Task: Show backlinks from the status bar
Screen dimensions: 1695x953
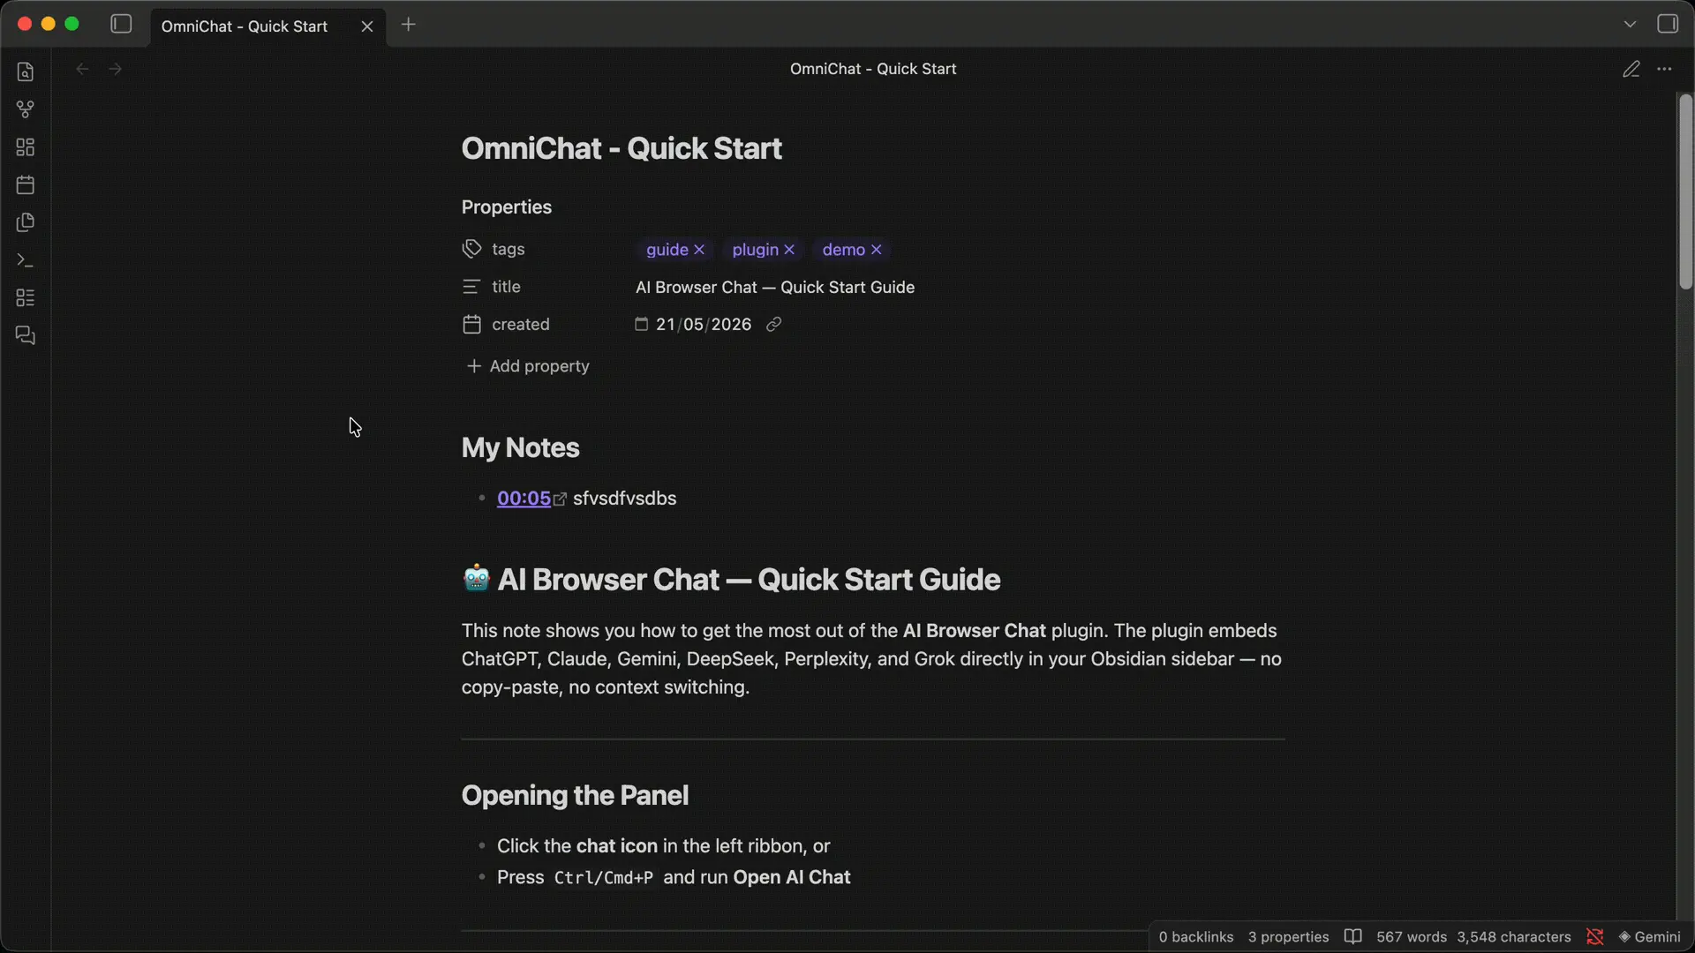Action: 1196,937
